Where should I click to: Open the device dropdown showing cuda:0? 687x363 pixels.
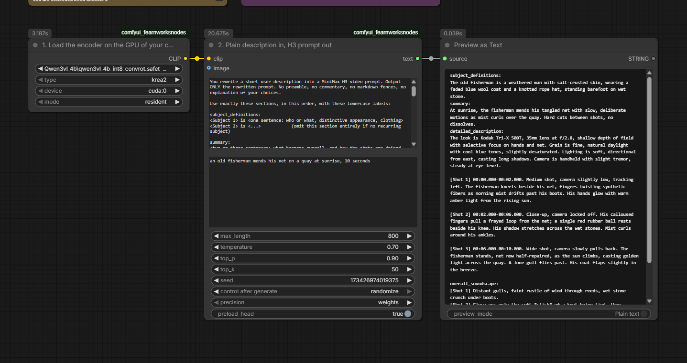(109, 91)
